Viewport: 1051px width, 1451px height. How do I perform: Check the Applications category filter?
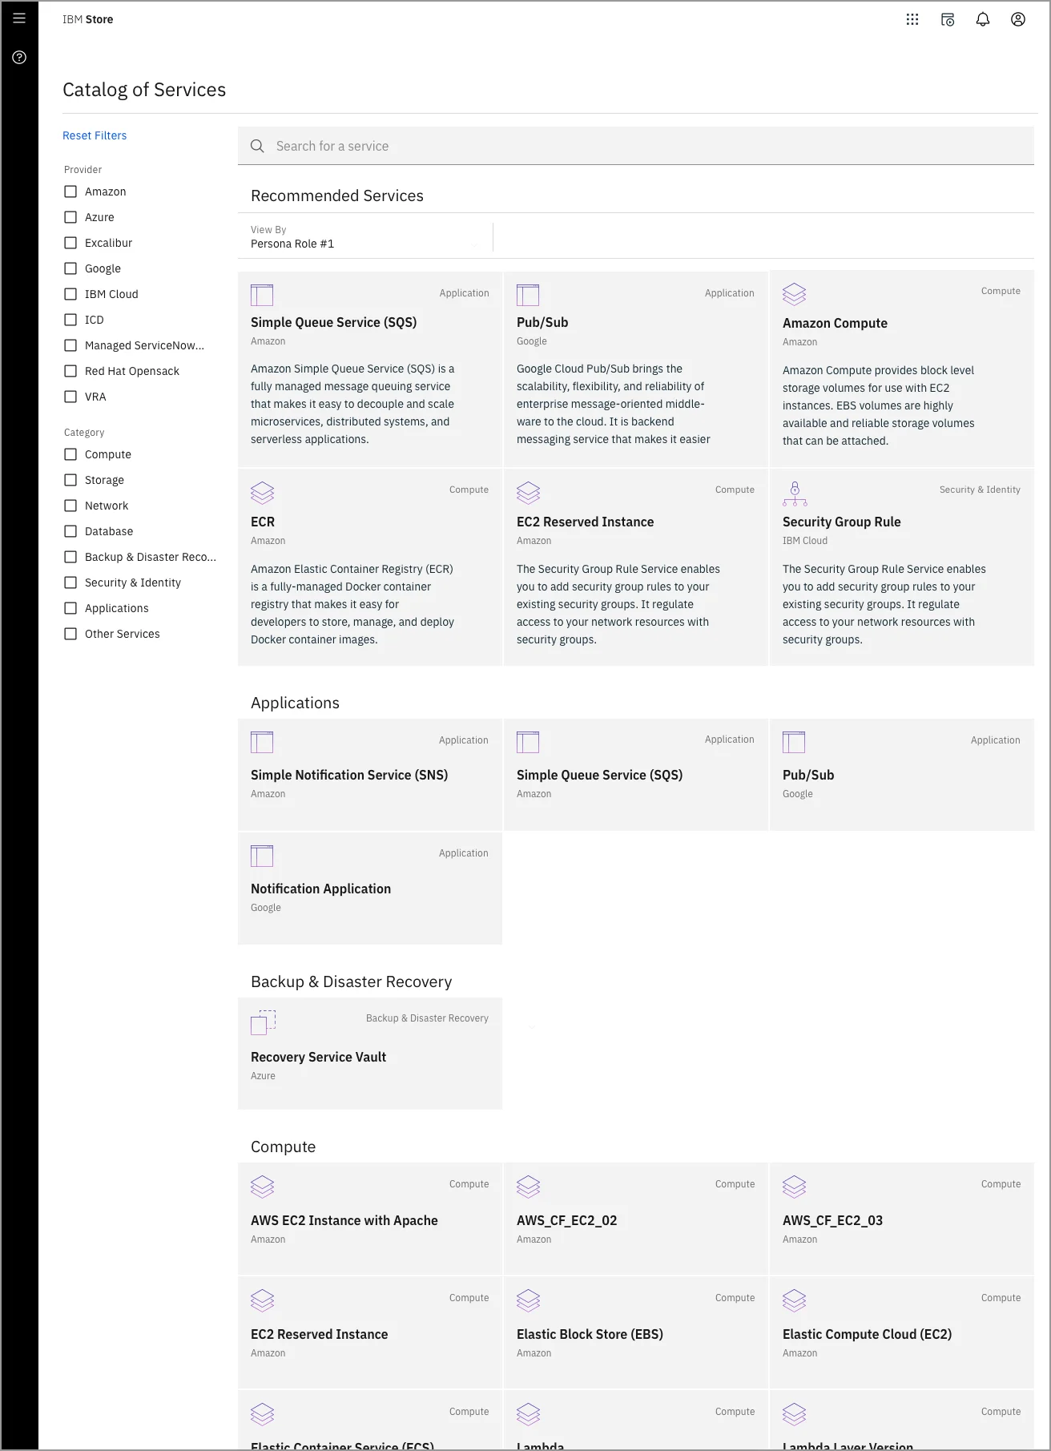[70, 608]
